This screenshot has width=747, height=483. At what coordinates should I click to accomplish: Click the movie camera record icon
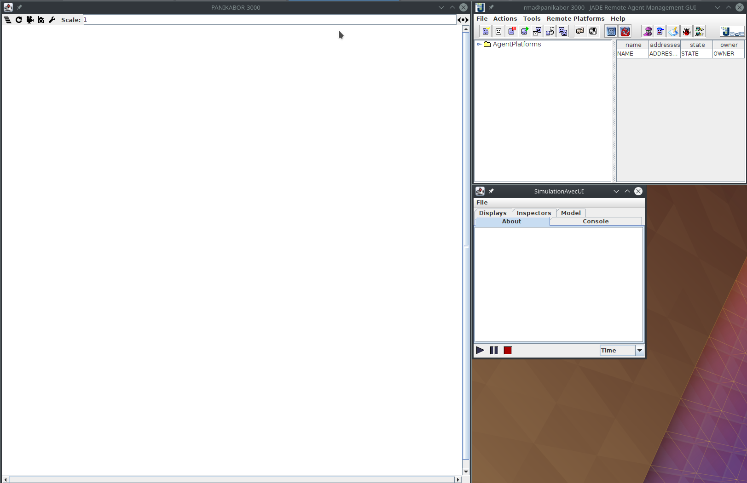(30, 20)
